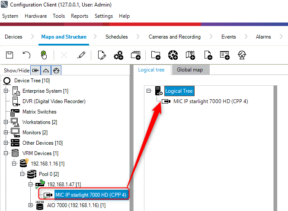This screenshot has width=288, height=211.
Task: Click the Save icon in the toolbar
Action: [x=10, y=55]
